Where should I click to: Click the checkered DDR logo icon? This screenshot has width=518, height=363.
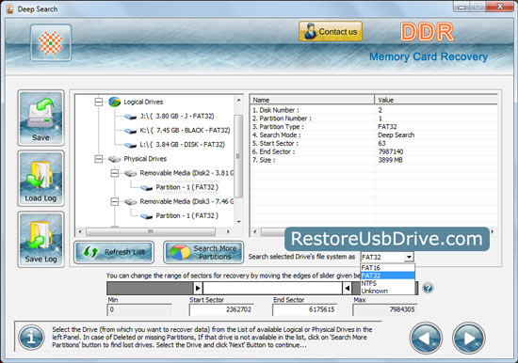51,43
